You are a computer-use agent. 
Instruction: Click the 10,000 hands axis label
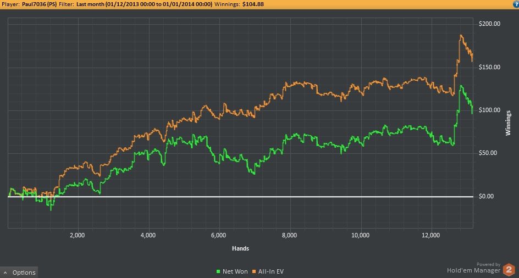tap(360, 235)
